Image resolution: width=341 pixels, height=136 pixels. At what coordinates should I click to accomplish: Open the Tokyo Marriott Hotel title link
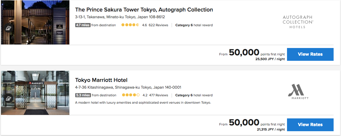[x=101, y=80]
